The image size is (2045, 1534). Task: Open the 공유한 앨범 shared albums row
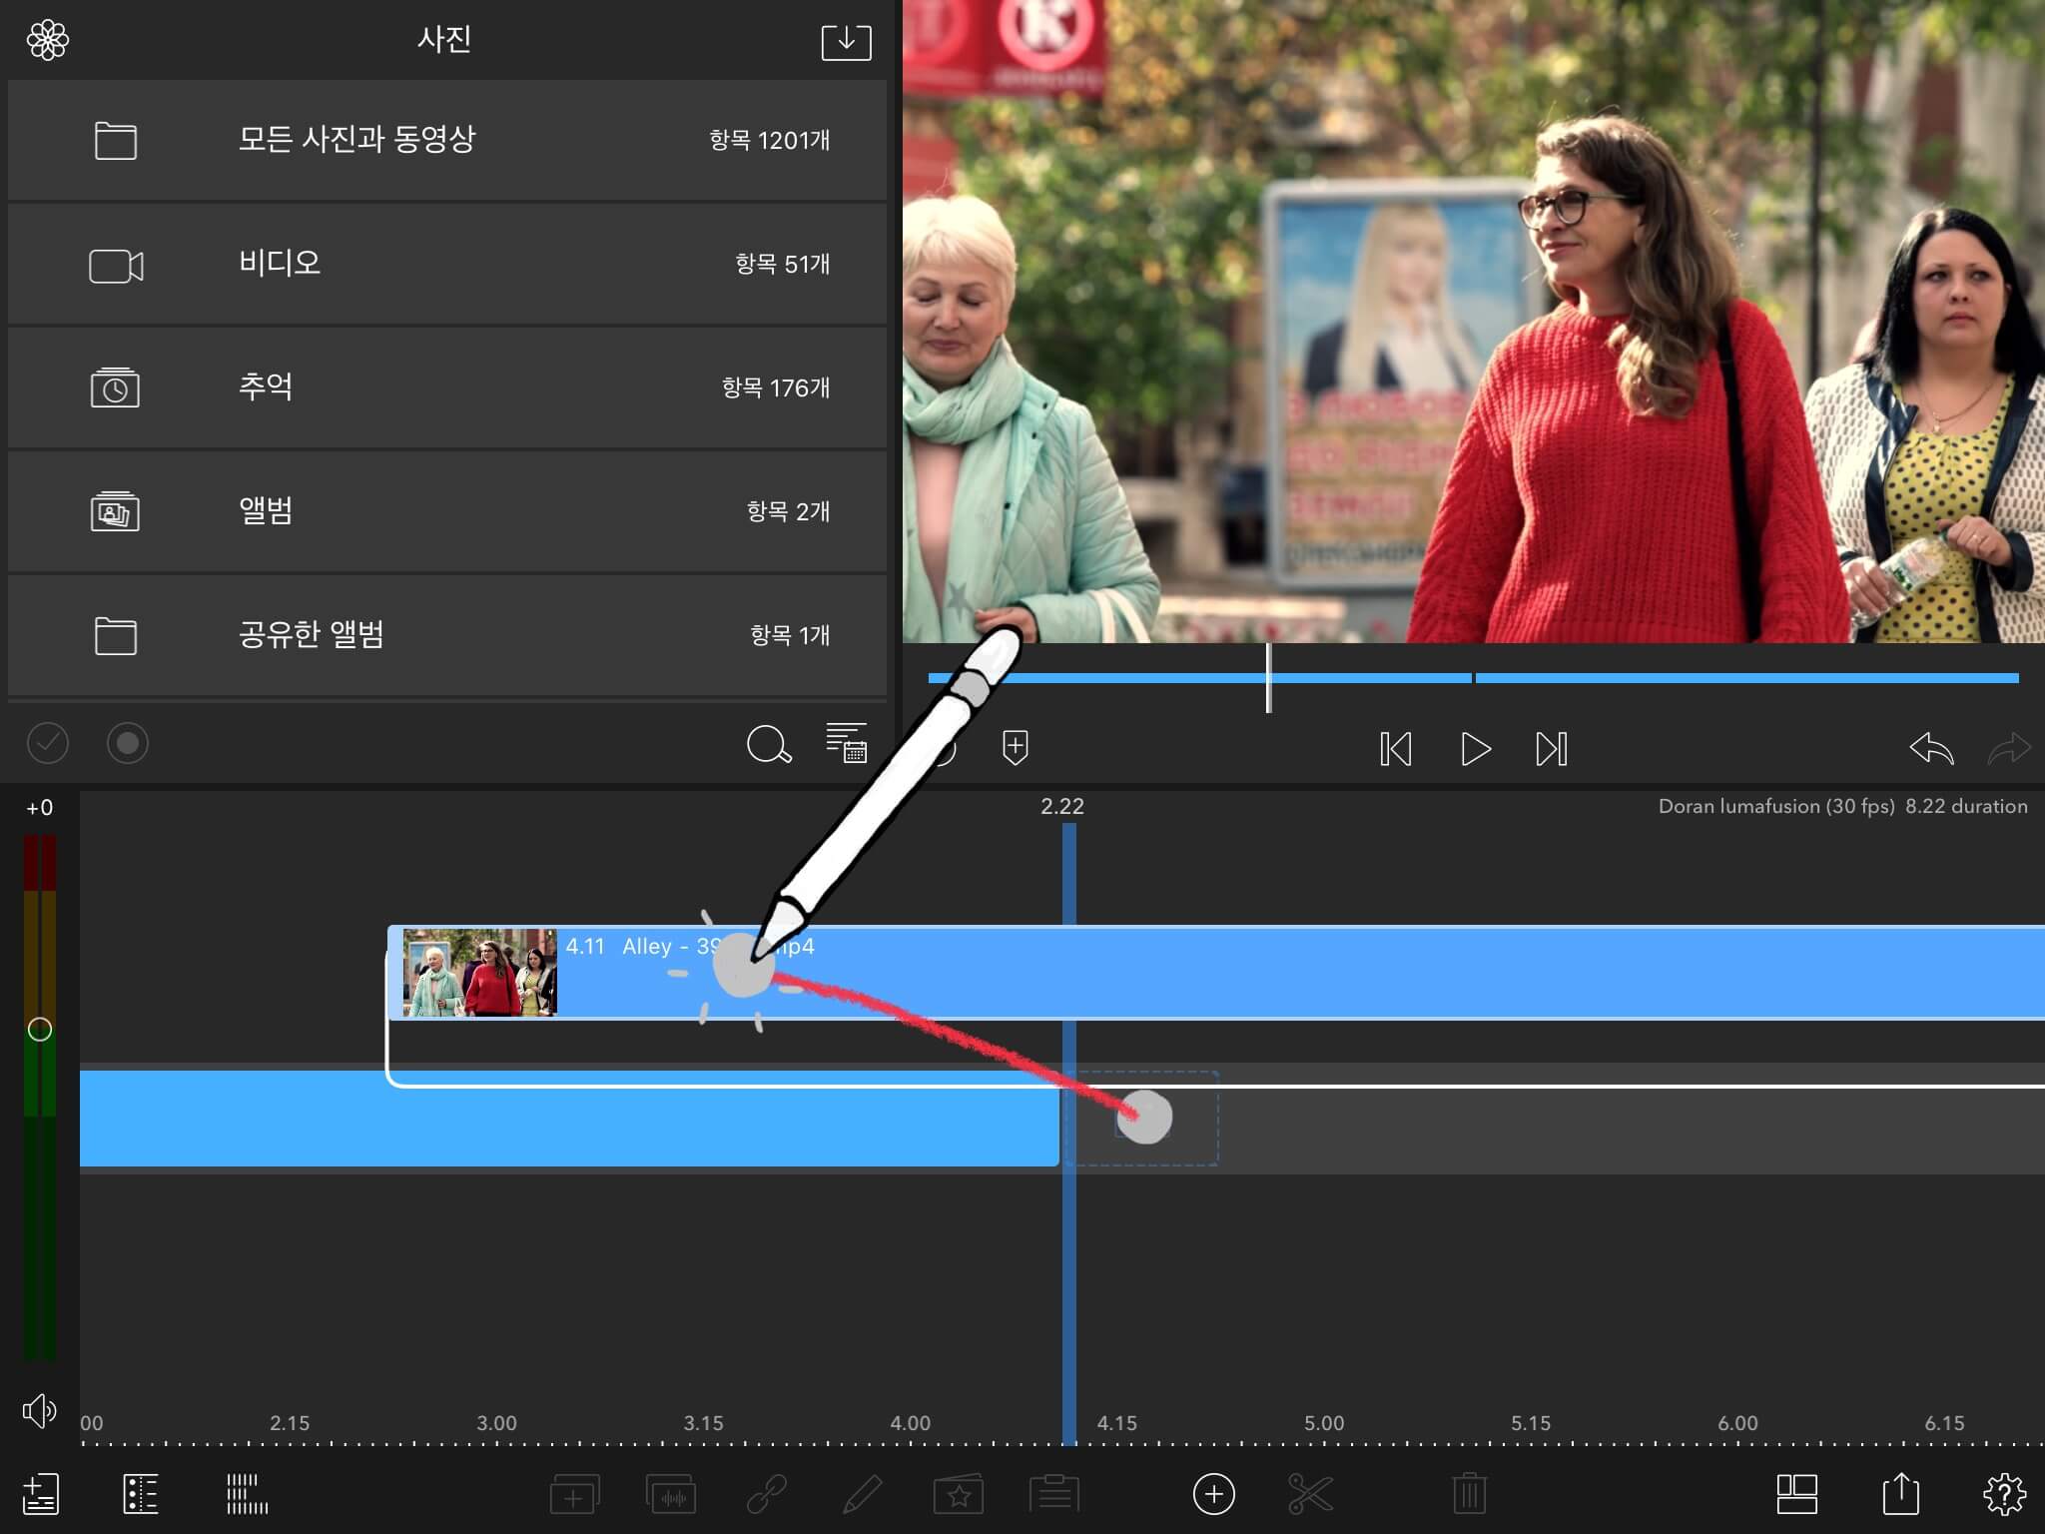pyautogui.click(x=446, y=635)
